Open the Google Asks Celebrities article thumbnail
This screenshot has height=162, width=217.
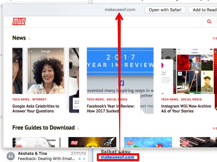[46, 71]
